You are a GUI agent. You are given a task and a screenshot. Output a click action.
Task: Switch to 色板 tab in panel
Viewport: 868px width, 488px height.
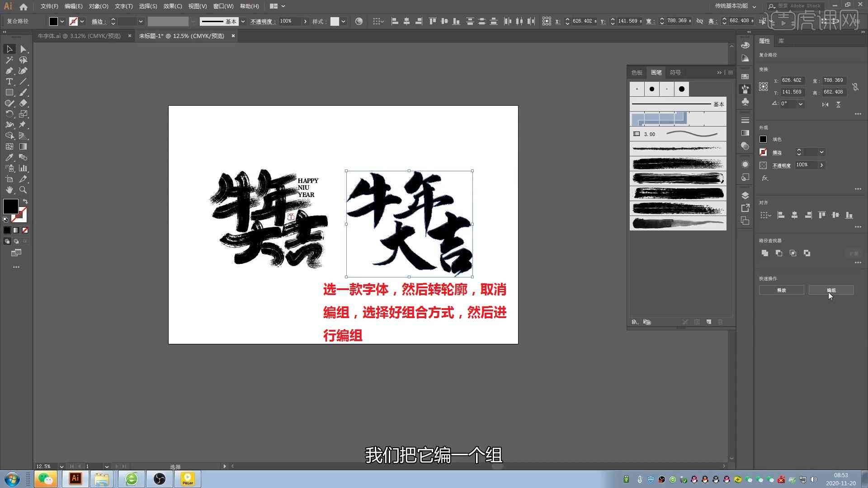637,72
